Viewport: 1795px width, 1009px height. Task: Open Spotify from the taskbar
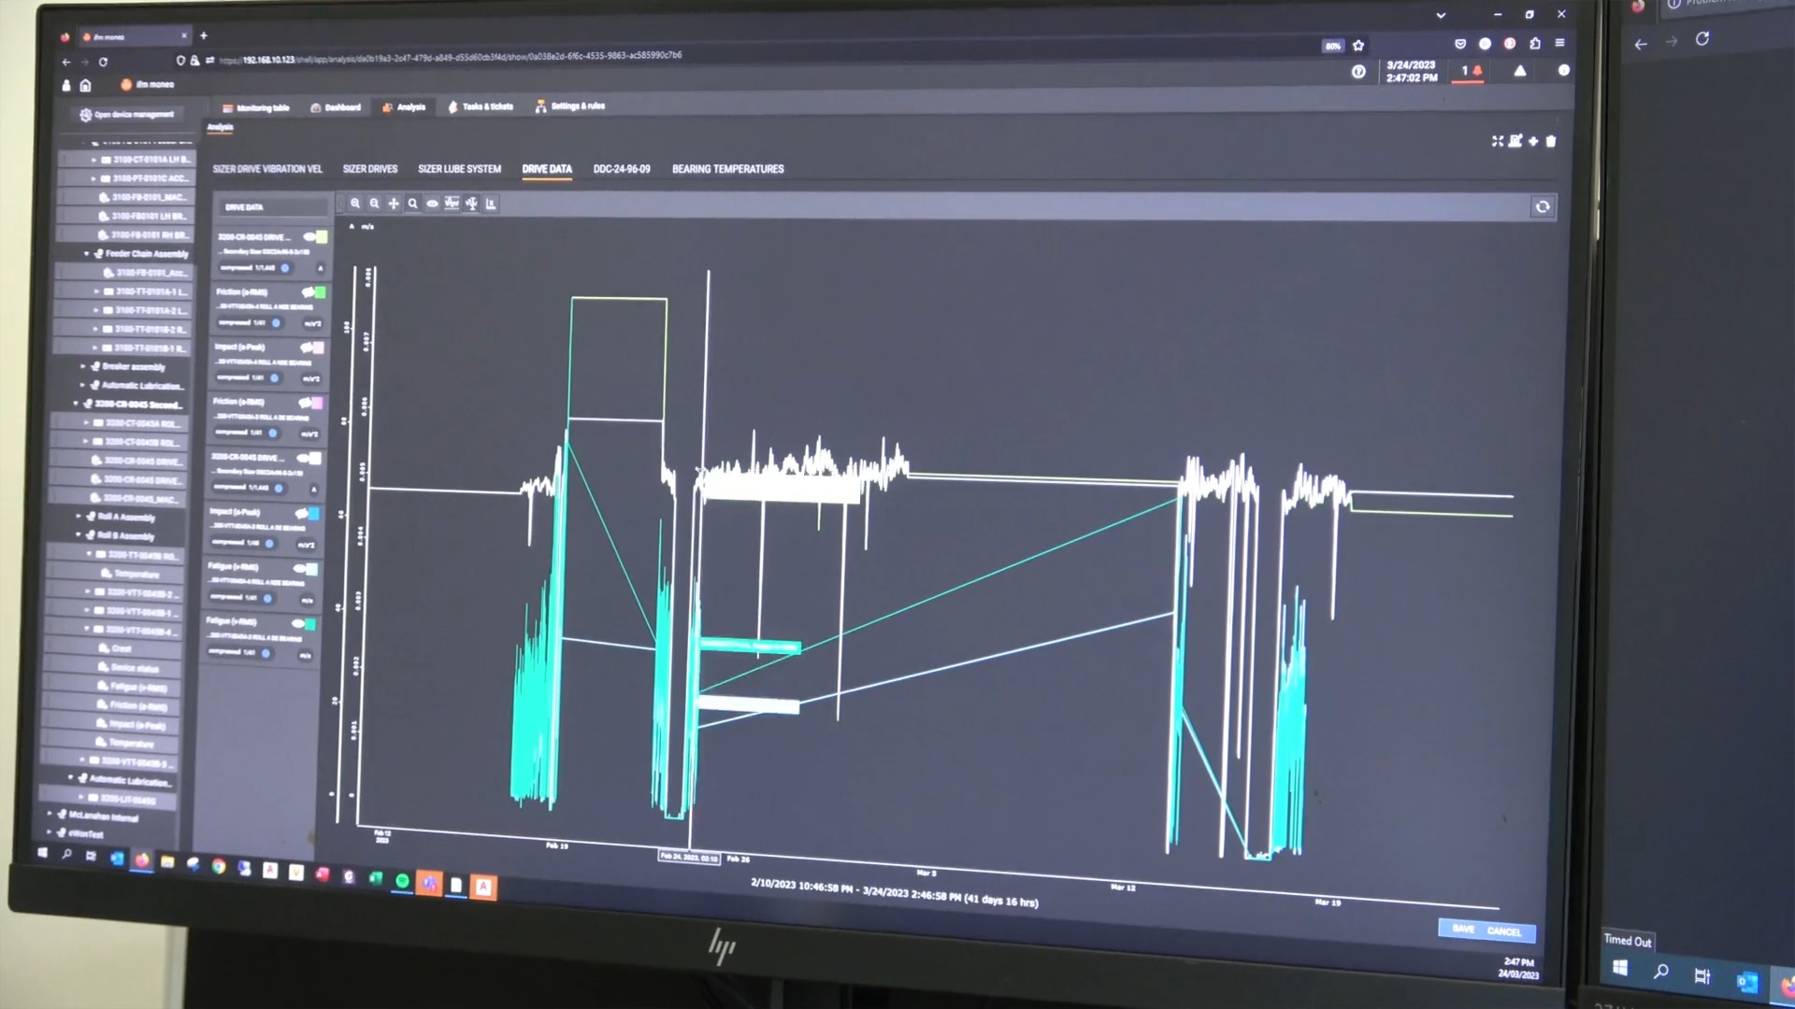tap(402, 880)
